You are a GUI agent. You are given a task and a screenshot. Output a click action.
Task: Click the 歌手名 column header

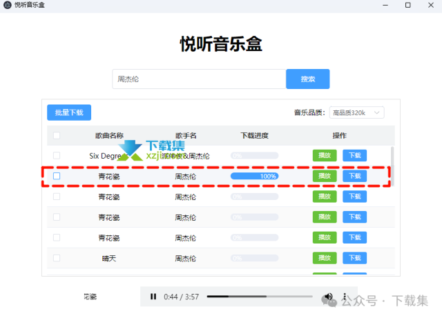[186, 135]
